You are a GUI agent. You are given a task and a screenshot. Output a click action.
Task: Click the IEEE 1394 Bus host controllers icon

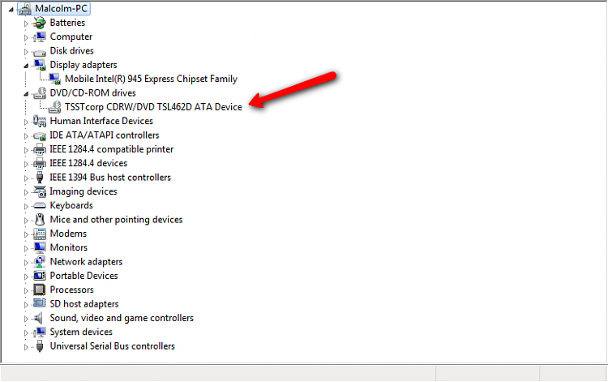(39, 178)
